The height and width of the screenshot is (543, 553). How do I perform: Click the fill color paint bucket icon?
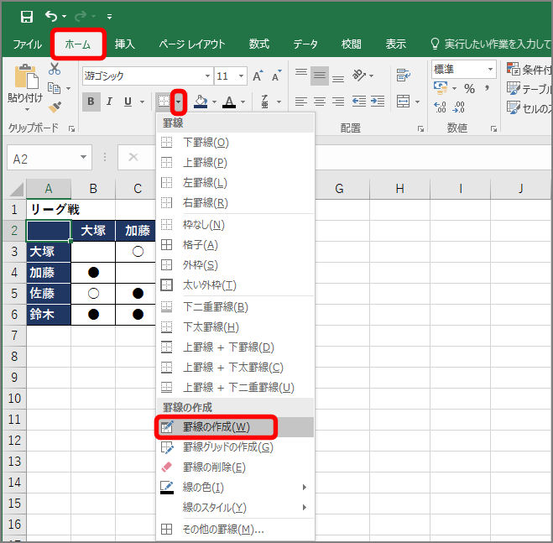click(201, 102)
